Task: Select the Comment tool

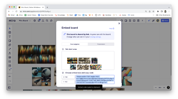Action: click(10, 58)
